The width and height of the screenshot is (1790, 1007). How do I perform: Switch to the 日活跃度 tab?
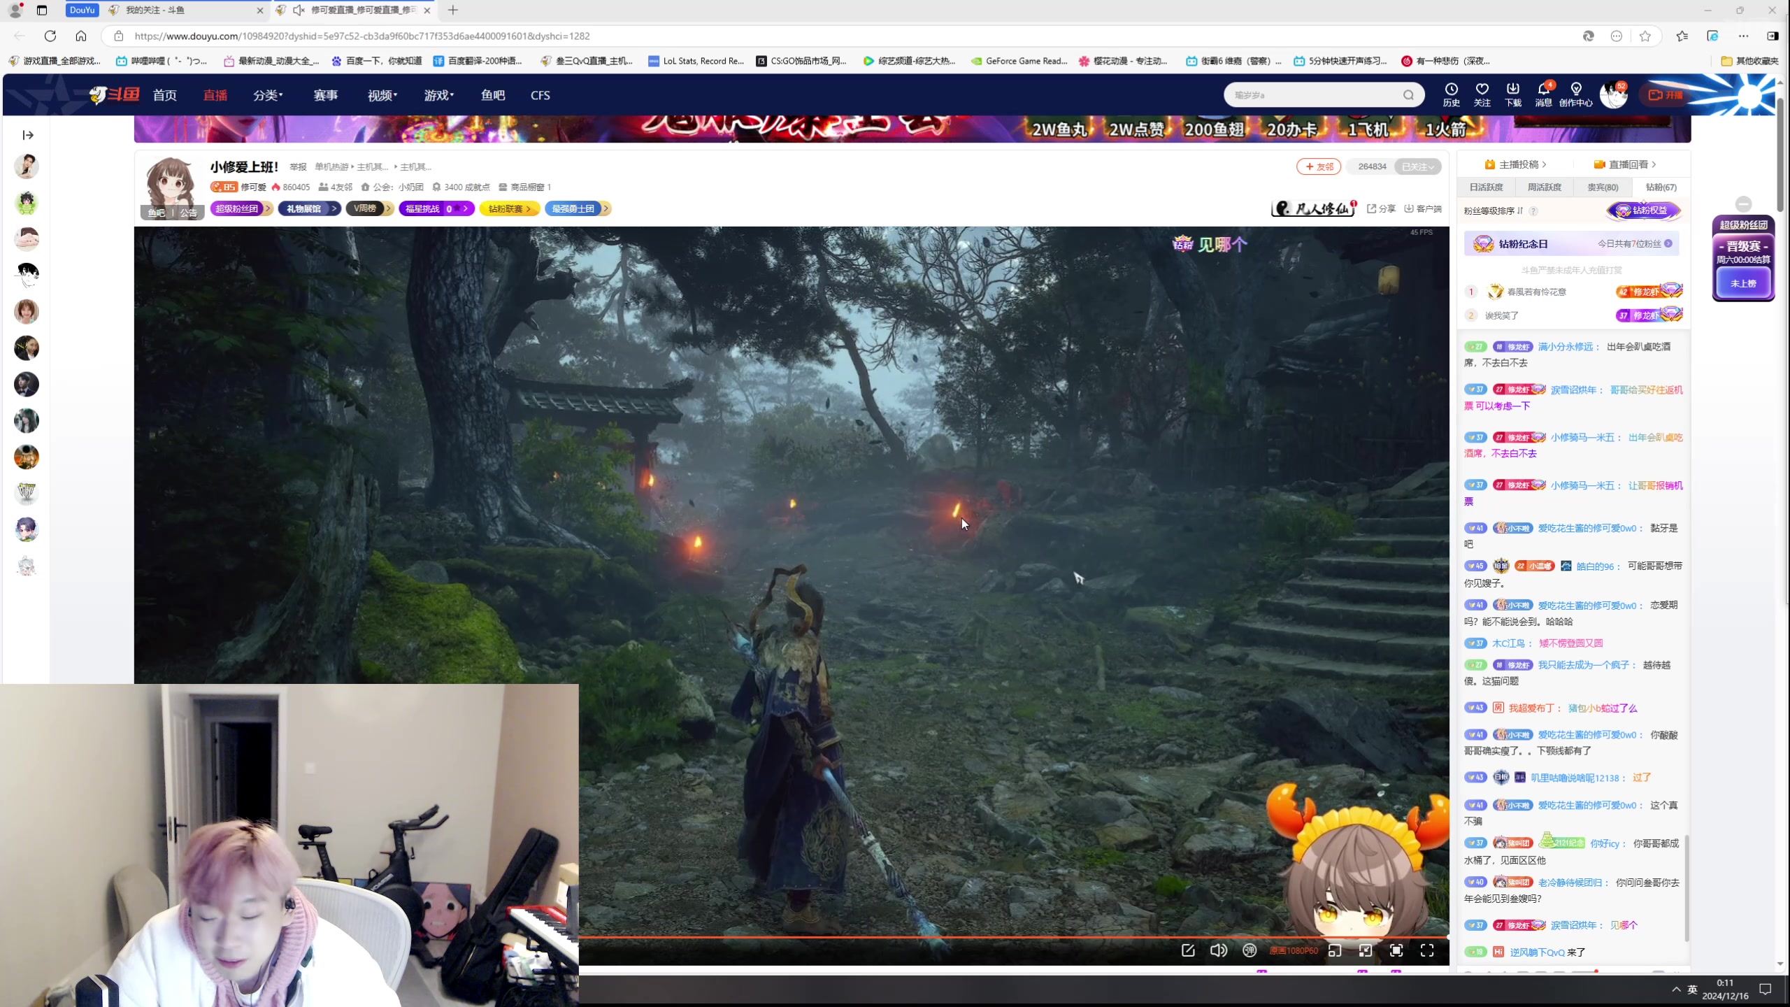click(x=1486, y=187)
